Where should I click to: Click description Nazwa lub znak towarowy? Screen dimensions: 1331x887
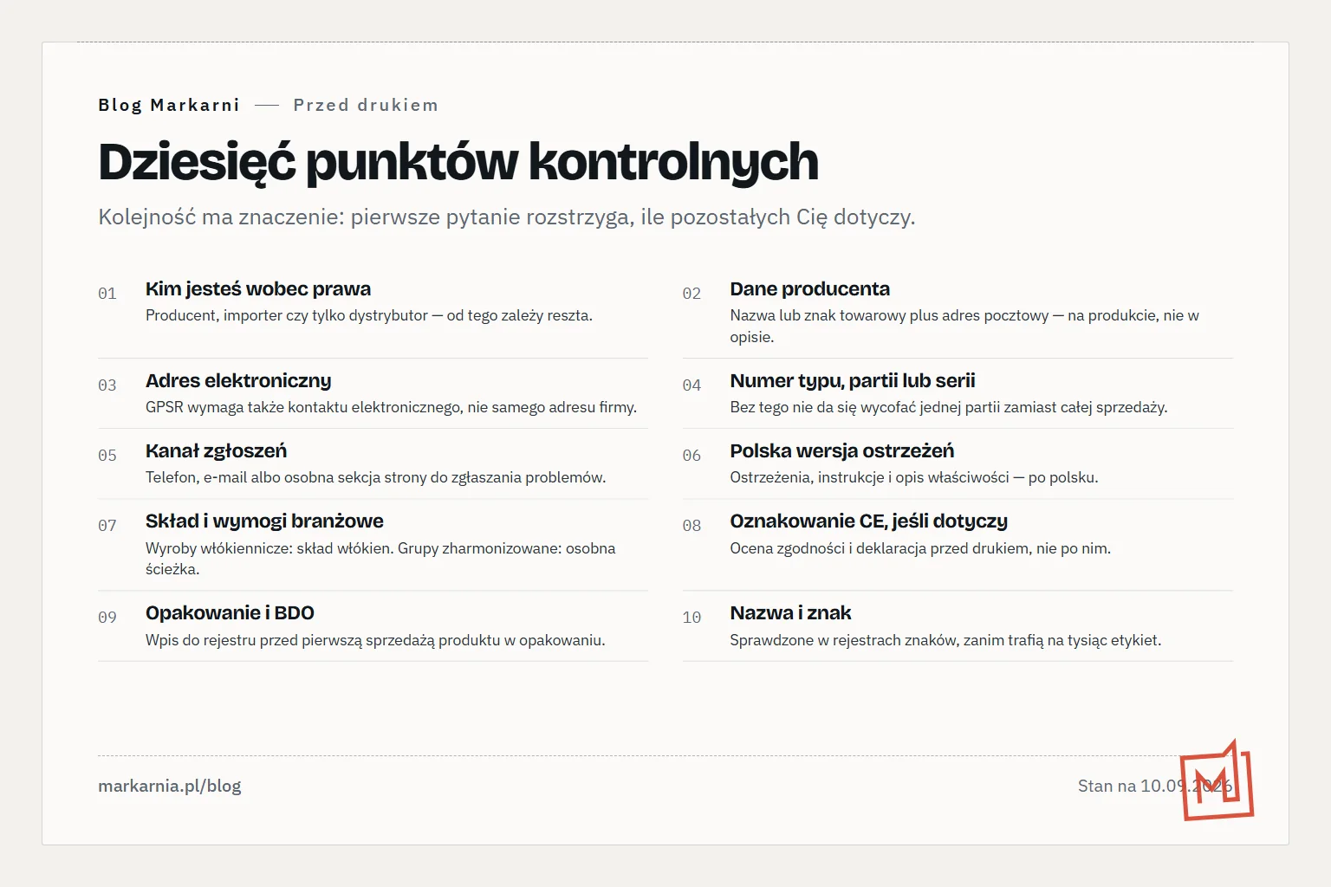coord(964,326)
